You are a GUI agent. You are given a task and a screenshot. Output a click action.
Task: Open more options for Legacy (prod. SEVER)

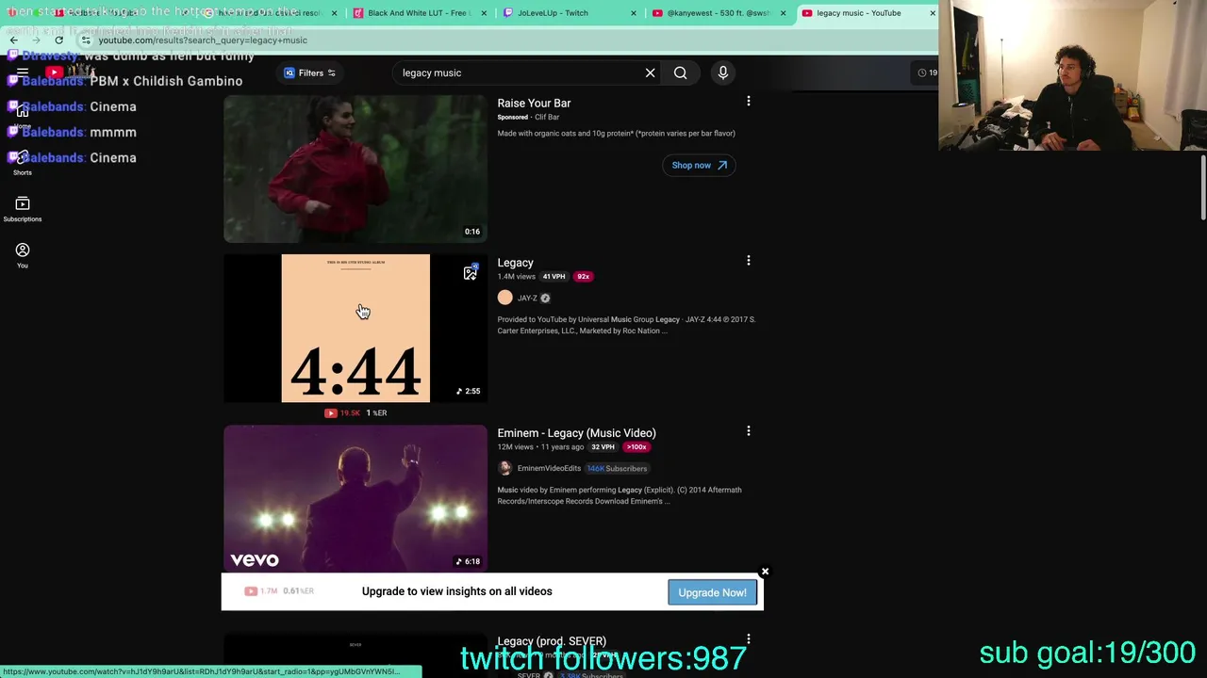click(x=749, y=639)
